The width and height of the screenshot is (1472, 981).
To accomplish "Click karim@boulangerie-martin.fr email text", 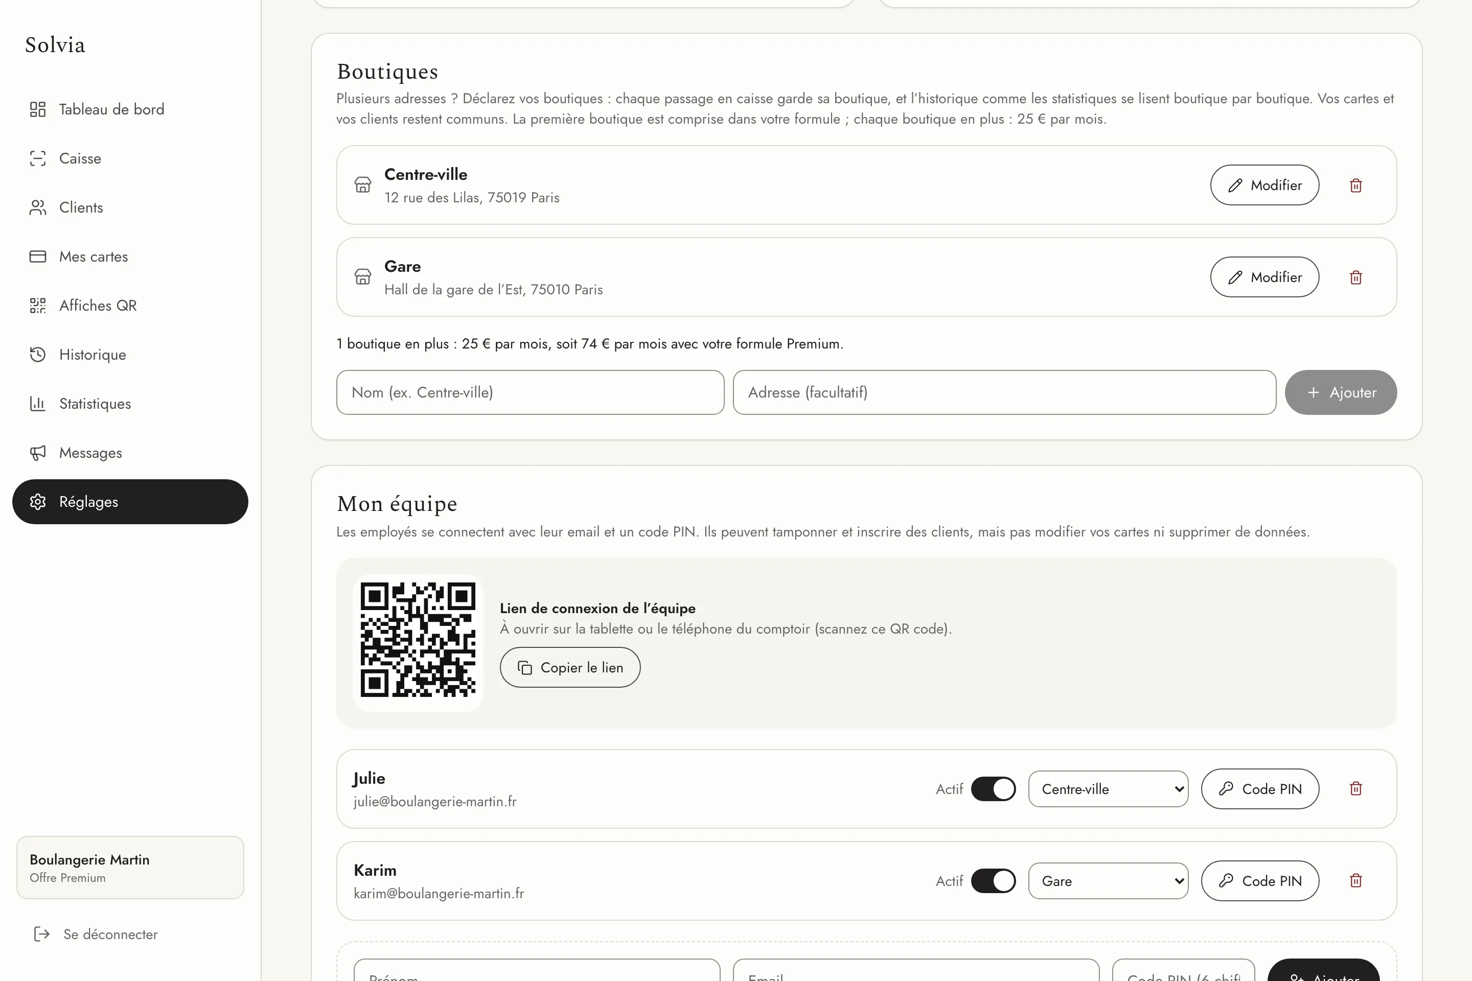I will [x=439, y=894].
